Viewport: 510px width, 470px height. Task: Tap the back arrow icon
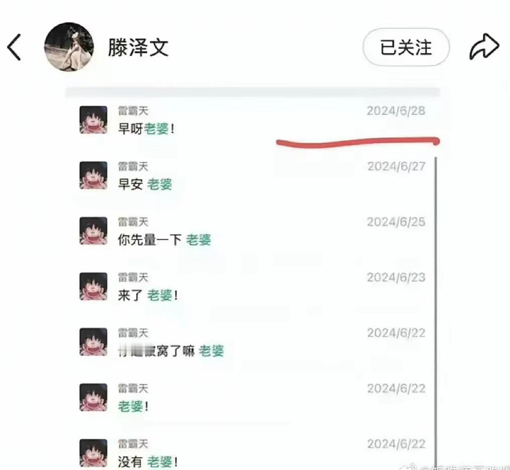[14, 47]
